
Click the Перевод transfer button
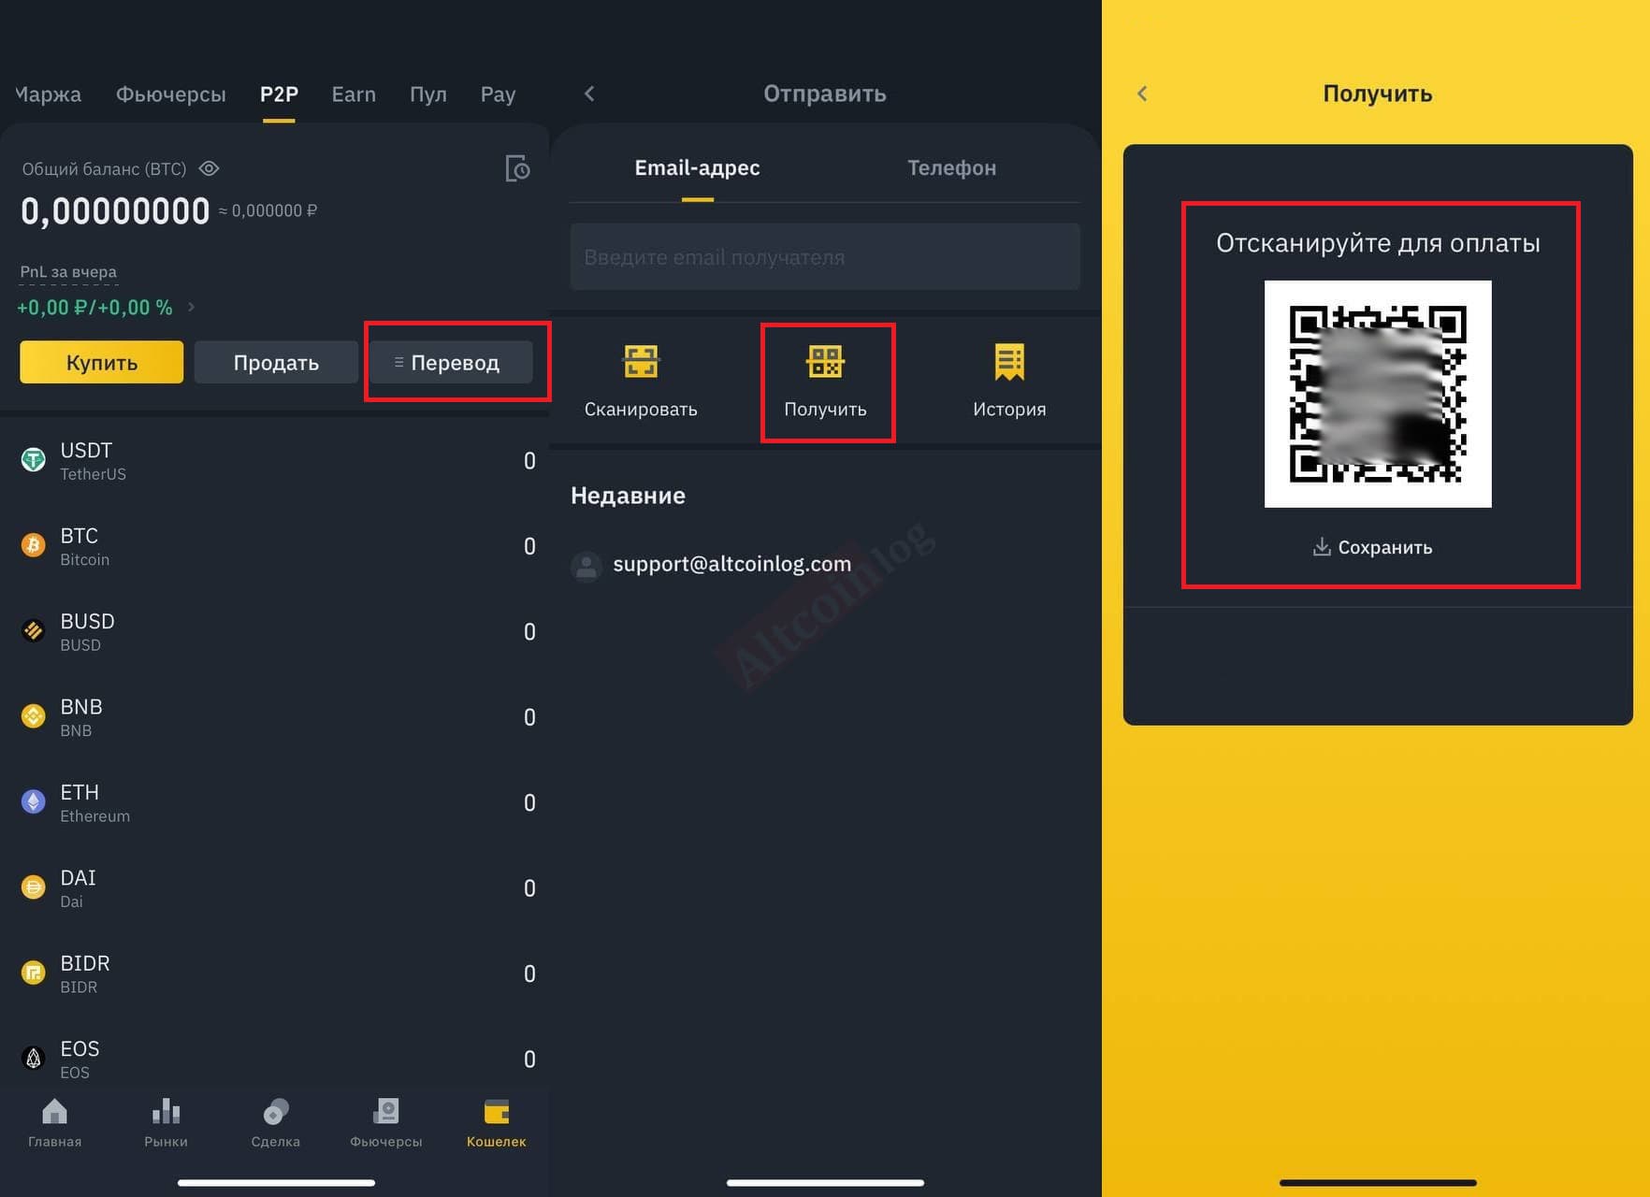tap(451, 362)
